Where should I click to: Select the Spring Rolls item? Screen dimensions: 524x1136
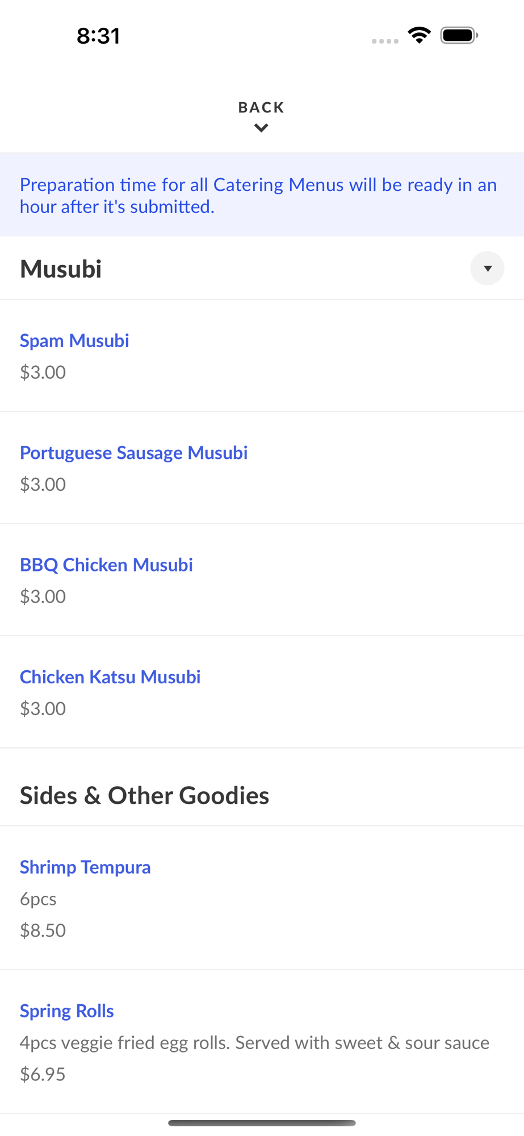(x=67, y=1011)
